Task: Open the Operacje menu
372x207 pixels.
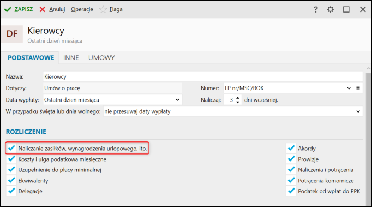Action: [x=82, y=9]
